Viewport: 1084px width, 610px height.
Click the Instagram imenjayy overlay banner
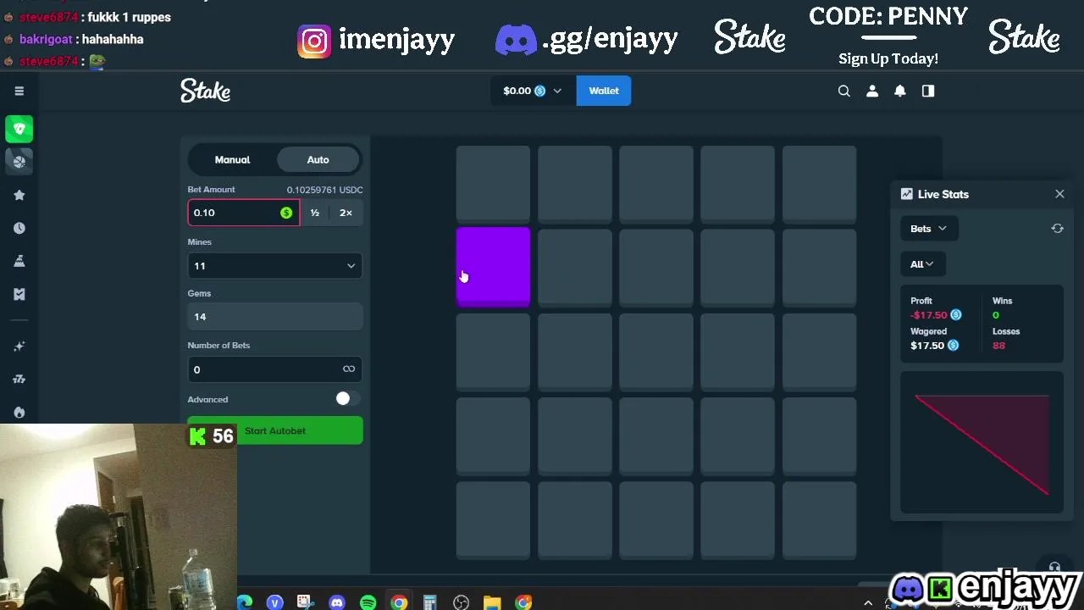pyautogui.click(x=376, y=40)
